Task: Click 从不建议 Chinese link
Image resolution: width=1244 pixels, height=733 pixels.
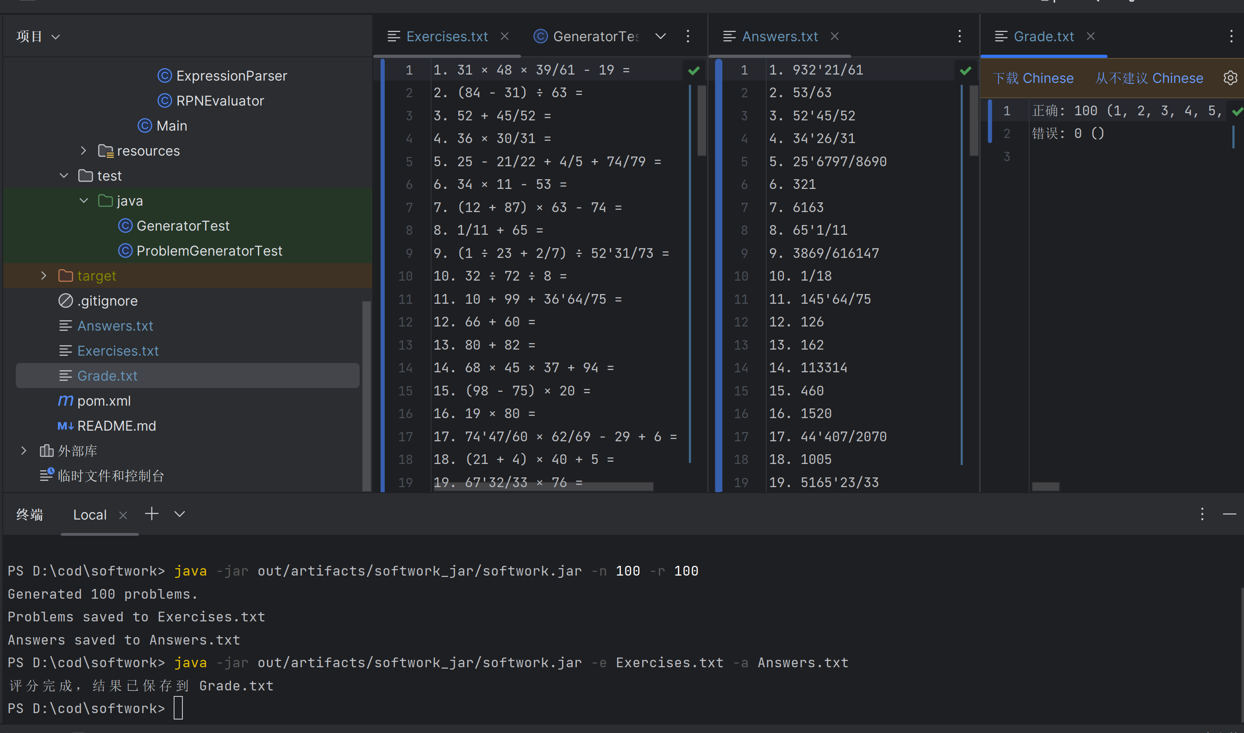Action: [1149, 78]
